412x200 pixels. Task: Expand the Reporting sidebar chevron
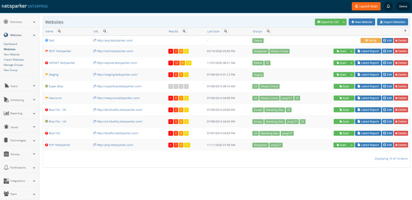34,113
